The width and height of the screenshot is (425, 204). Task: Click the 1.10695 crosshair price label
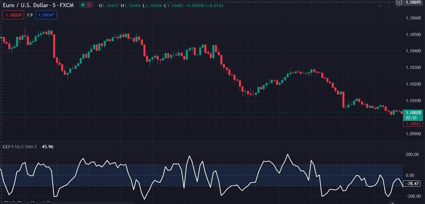413,2
